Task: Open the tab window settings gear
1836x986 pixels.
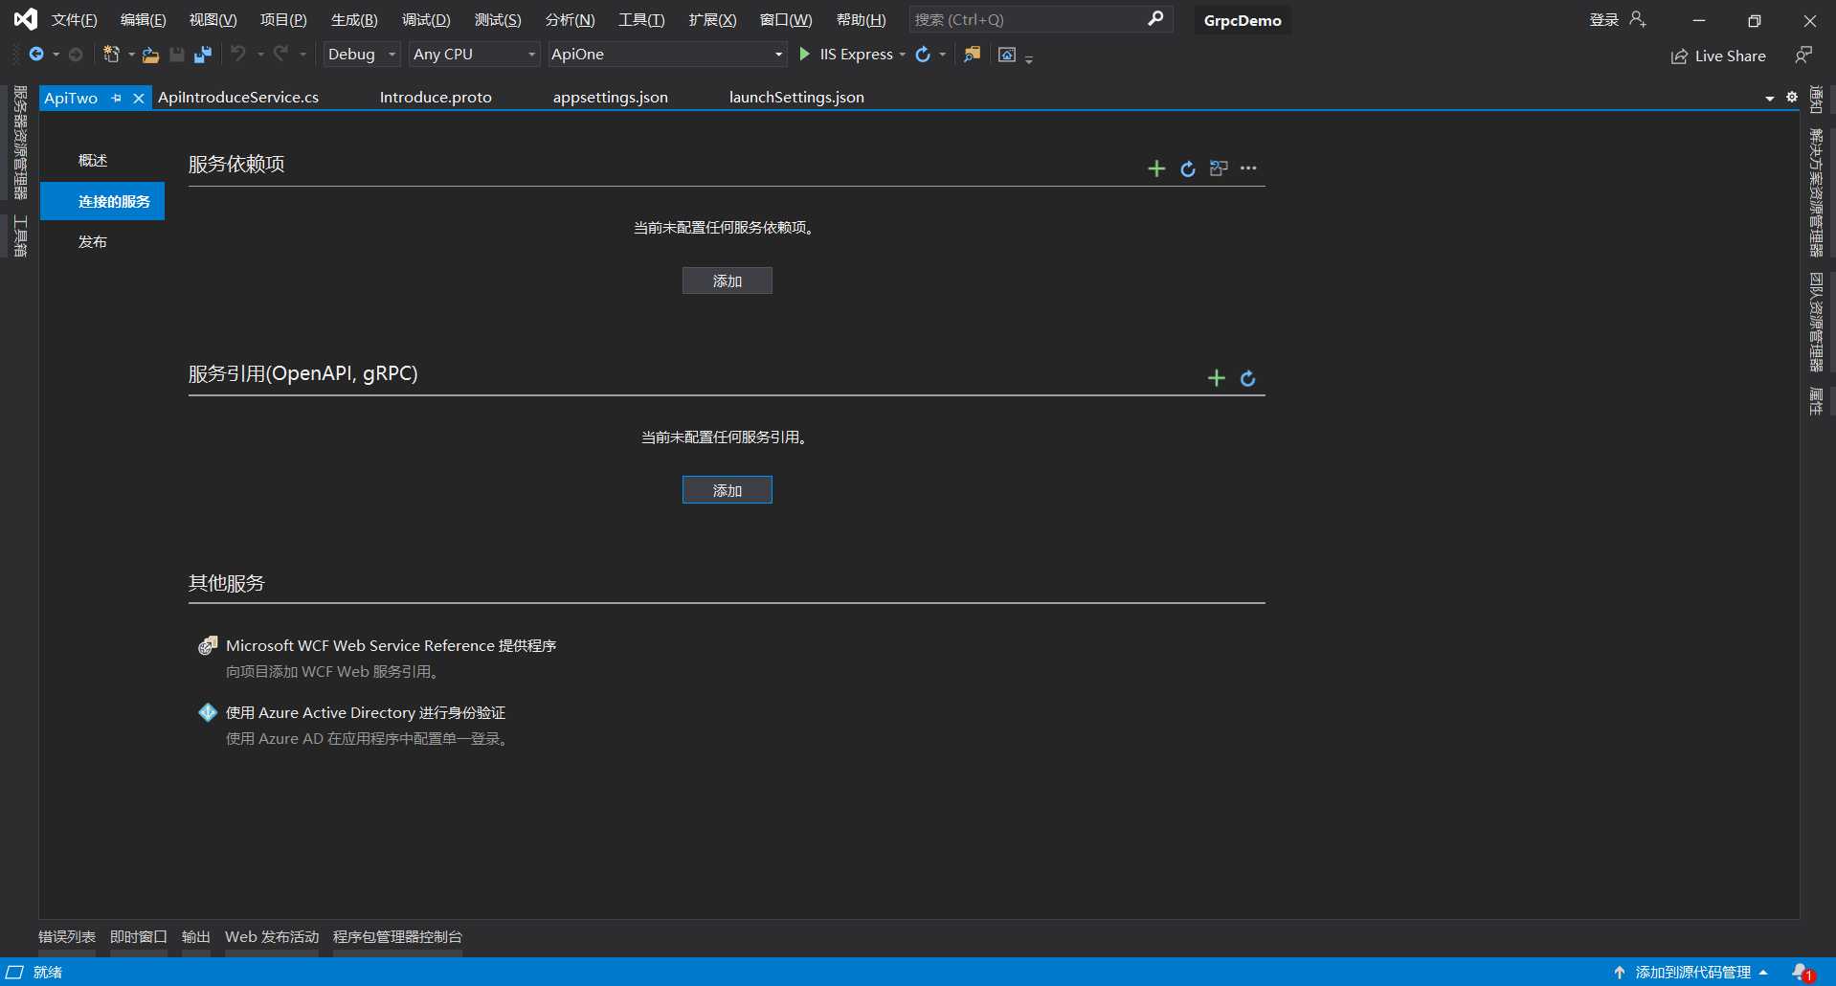Action: pos(1792,97)
